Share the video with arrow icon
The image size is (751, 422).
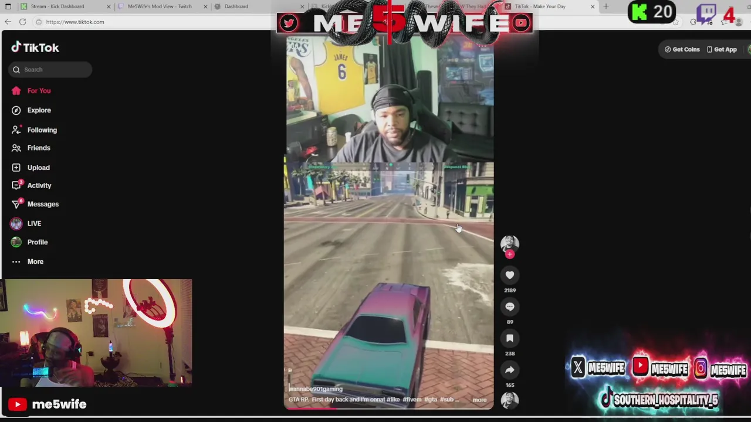tap(510, 370)
